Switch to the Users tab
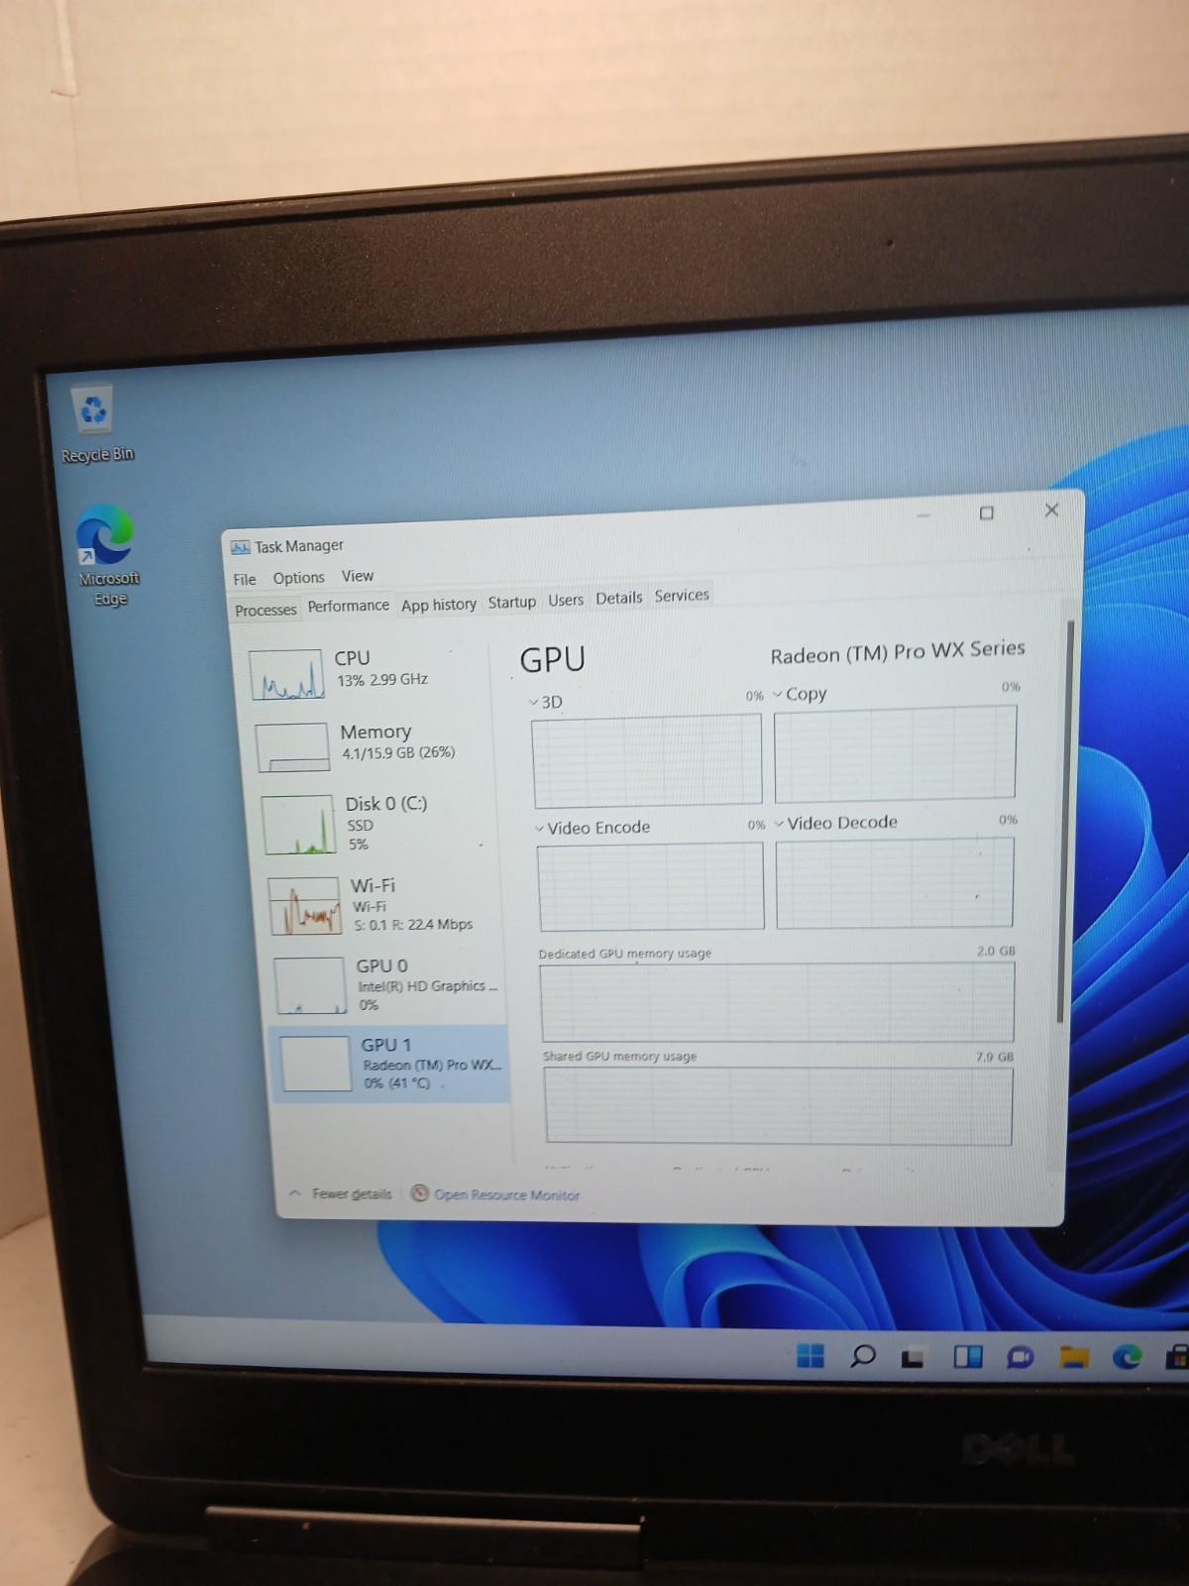The image size is (1189, 1586). coord(566,600)
